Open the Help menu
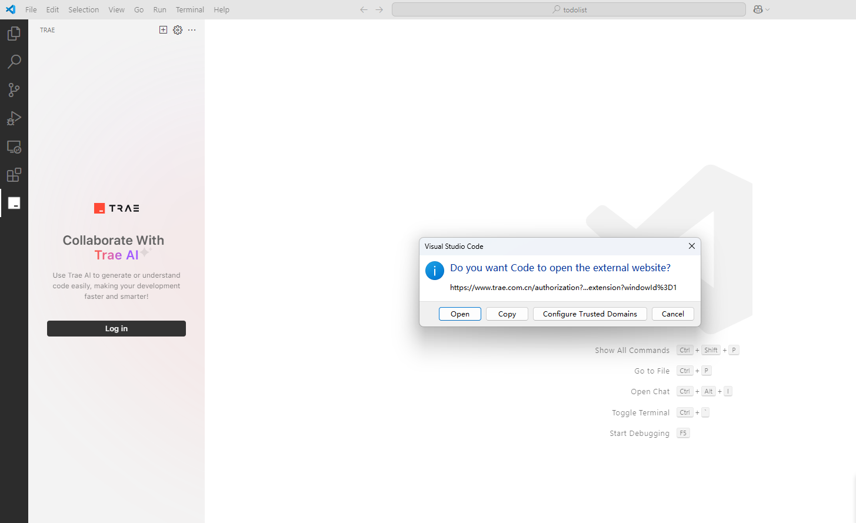 (x=221, y=10)
